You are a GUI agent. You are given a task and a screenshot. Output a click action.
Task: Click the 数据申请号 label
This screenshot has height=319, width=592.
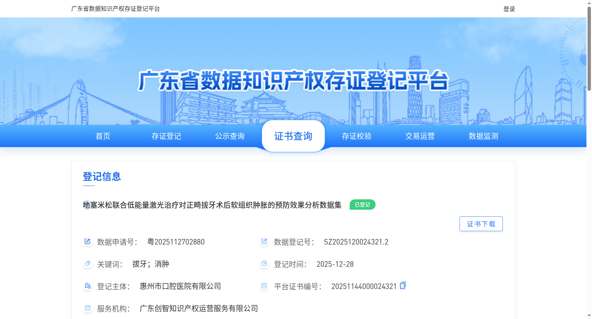(x=117, y=242)
